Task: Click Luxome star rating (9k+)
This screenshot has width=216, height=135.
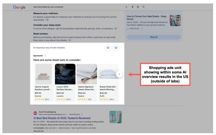Action: coord(64,99)
